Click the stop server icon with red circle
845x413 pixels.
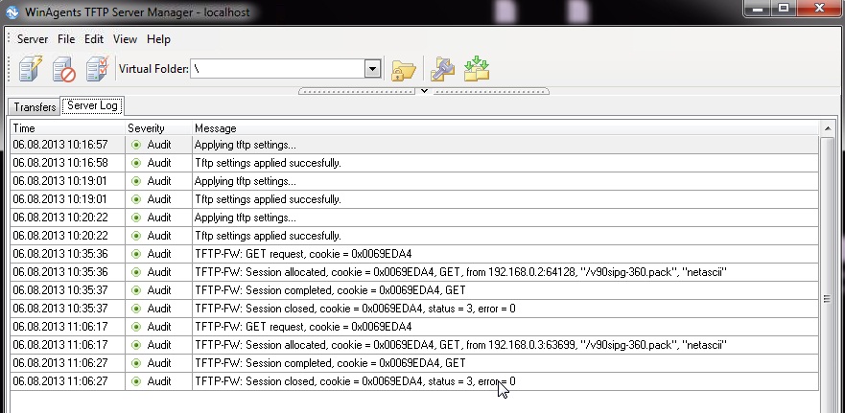[x=63, y=69]
